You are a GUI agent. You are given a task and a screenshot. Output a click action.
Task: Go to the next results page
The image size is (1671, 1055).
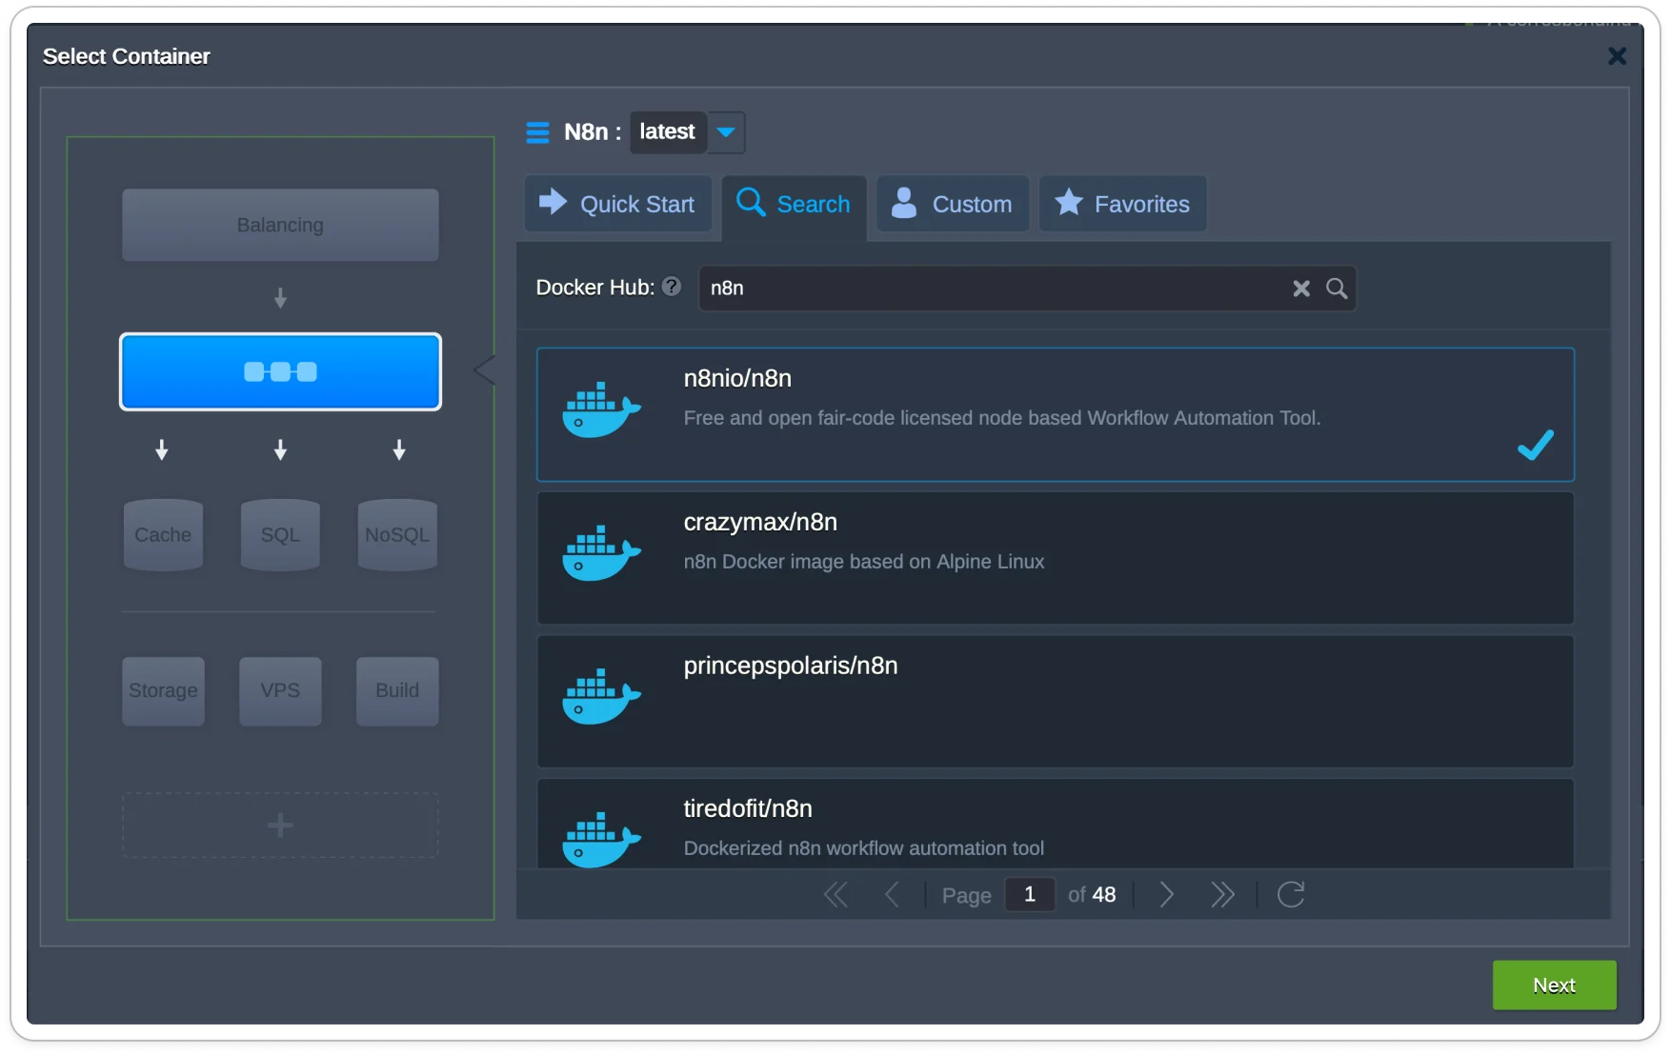click(1167, 895)
